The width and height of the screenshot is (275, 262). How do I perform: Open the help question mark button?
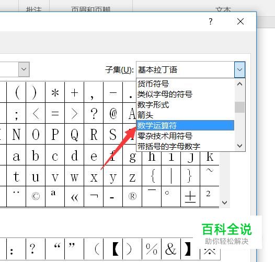(211, 21)
